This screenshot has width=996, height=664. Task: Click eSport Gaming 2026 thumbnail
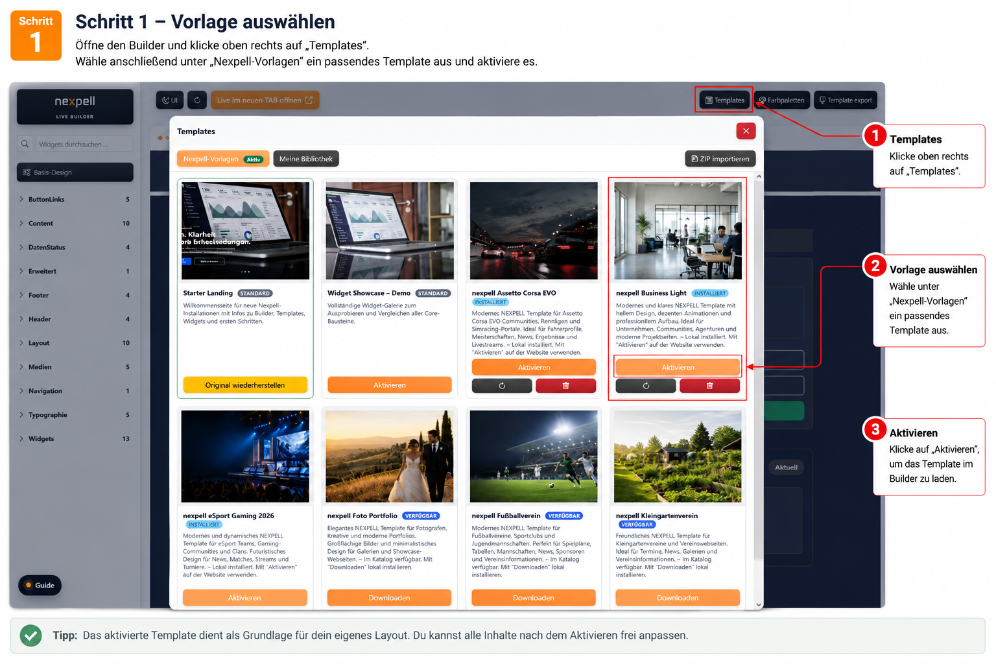(x=245, y=456)
